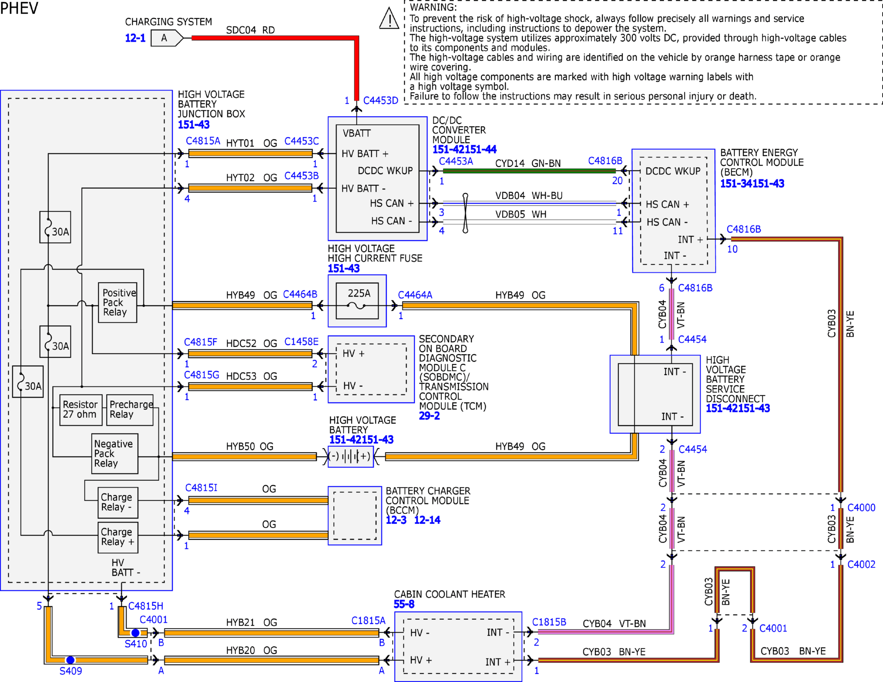Open the 12-1 Charging System page link

135,38
